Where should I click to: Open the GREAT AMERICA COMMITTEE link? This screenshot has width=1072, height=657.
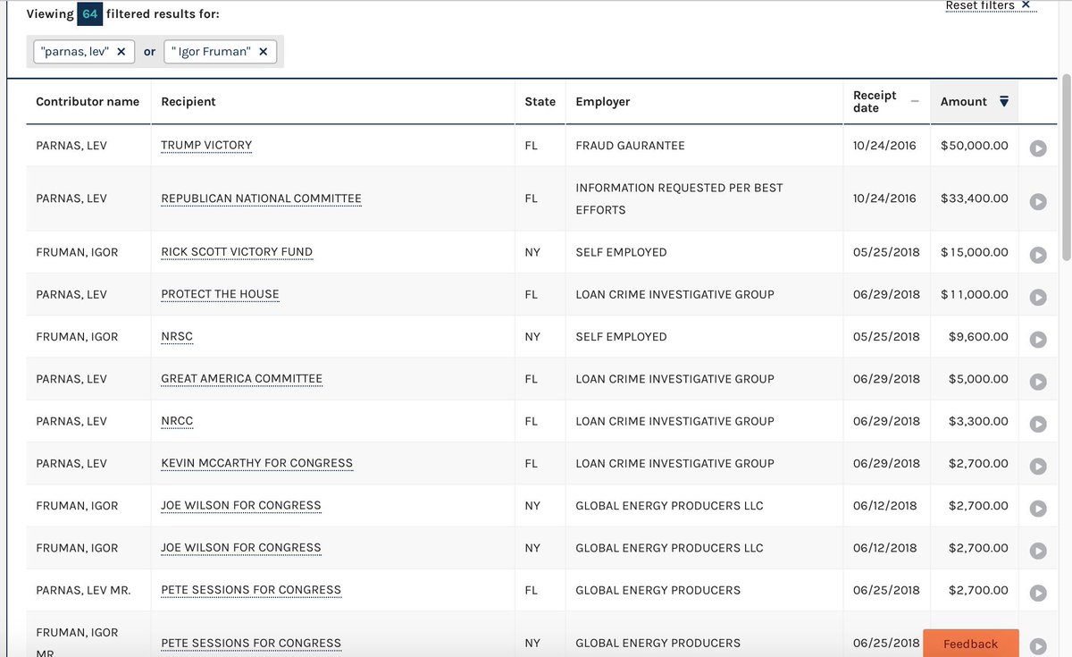pyautogui.click(x=241, y=379)
